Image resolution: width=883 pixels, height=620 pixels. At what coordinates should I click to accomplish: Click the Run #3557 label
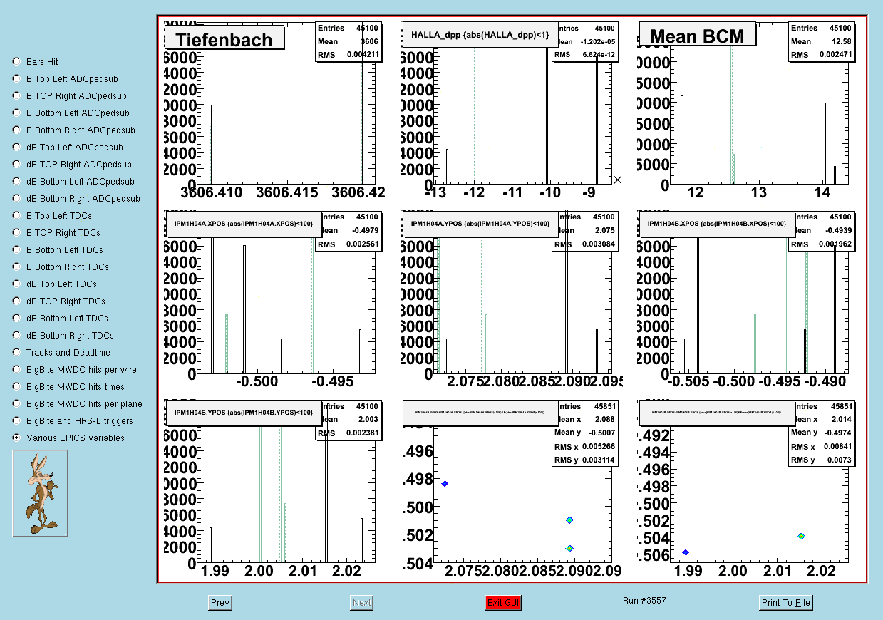[x=644, y=601]
